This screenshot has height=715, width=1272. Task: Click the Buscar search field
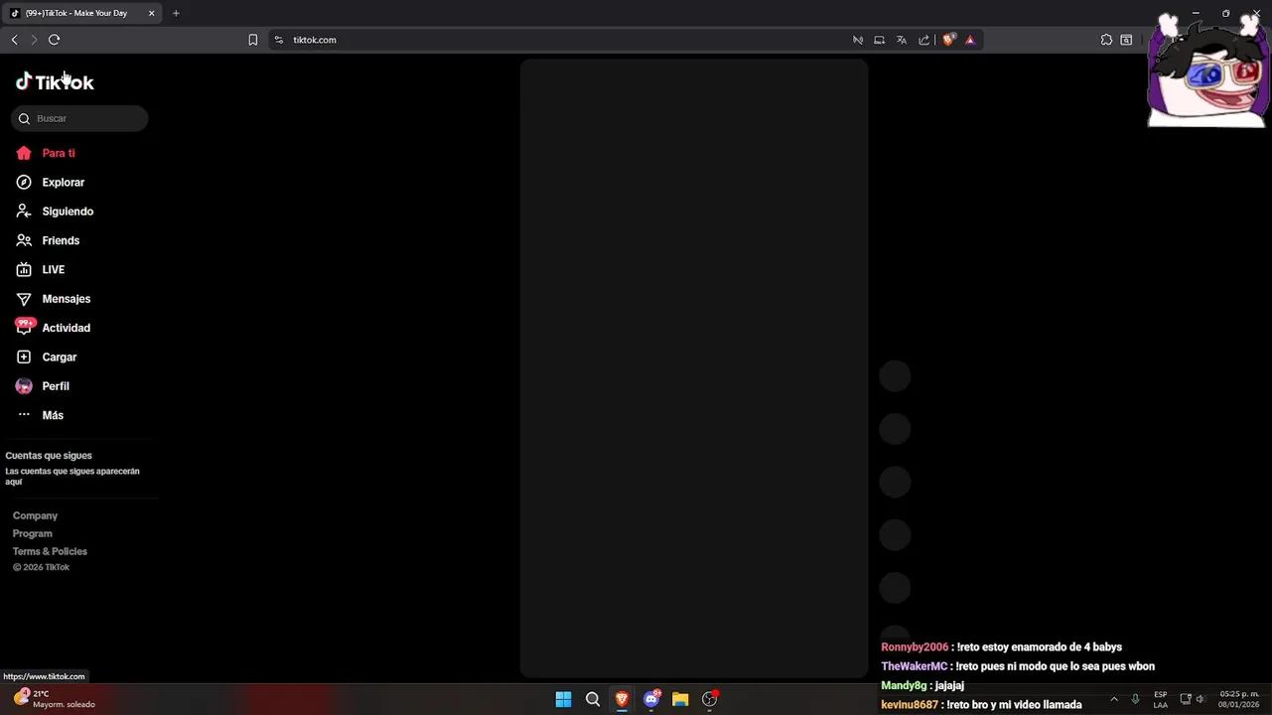pyautogui.click(x=79, y=118)
